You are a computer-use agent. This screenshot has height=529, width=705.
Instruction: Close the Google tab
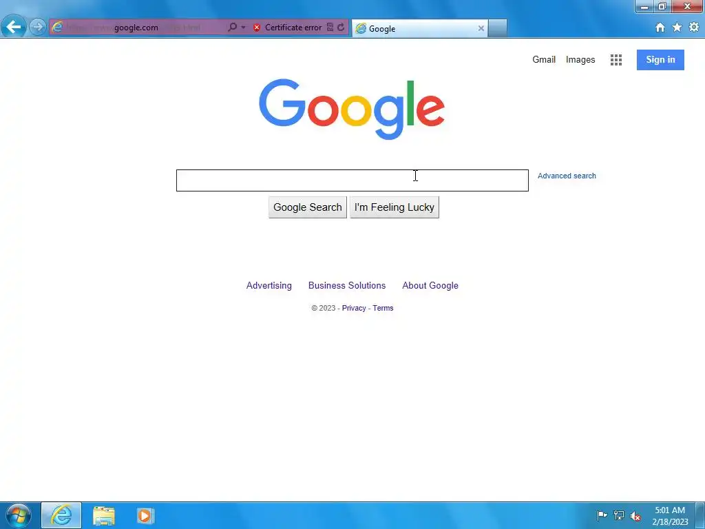click(481, 28)
